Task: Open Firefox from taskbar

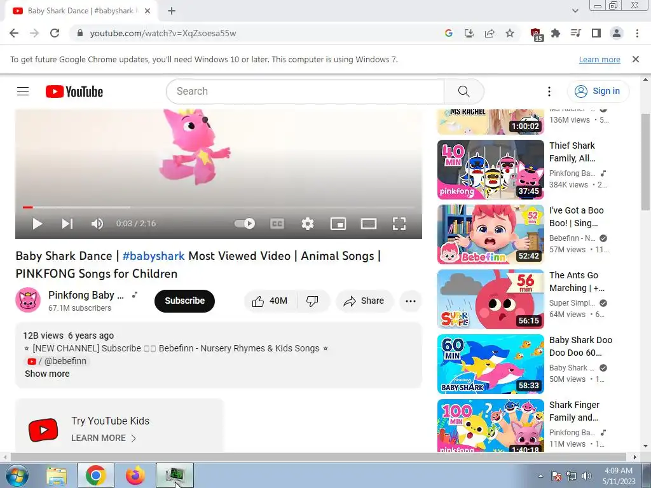Action: (x=135, y=475)
